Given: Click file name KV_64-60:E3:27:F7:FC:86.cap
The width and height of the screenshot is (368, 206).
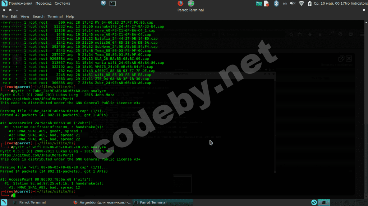Looking at the screenshot, I should (124, 23).
